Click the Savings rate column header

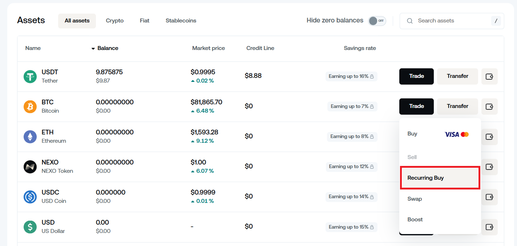click(x=360, y=48)
